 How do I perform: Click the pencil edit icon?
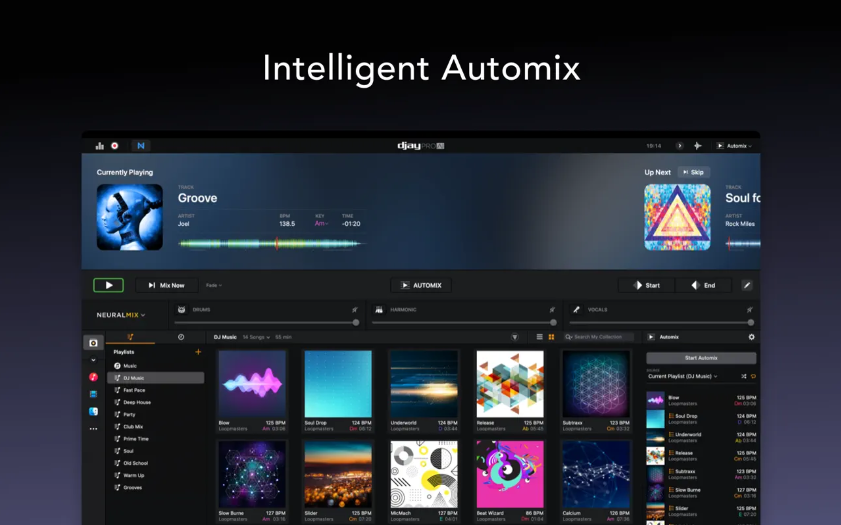pos(747,285)
